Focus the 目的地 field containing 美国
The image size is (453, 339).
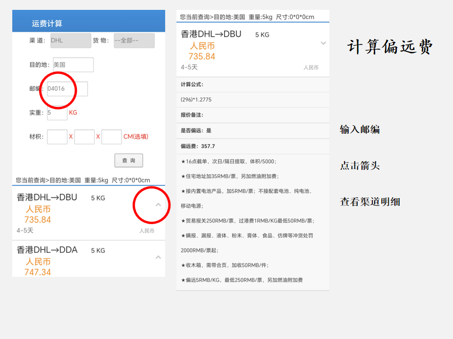coord(73,65)
